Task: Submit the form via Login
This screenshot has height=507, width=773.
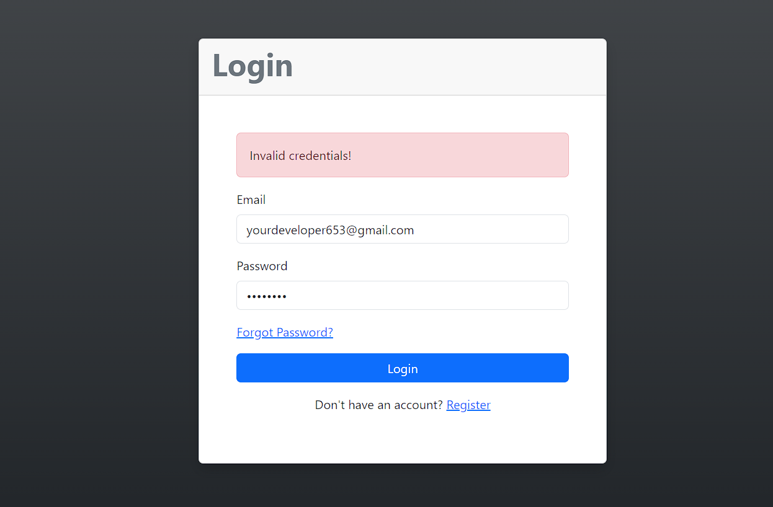Action: (402, 368)
